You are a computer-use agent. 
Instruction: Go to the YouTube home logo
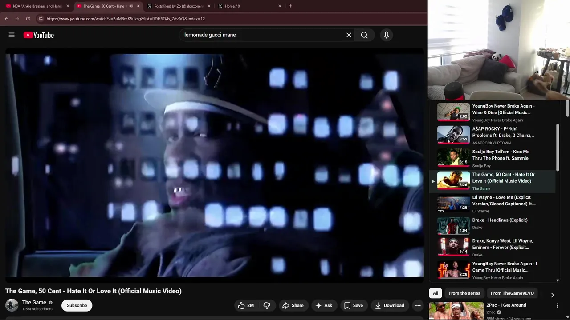pyautogui.click(x=39, y=35)
